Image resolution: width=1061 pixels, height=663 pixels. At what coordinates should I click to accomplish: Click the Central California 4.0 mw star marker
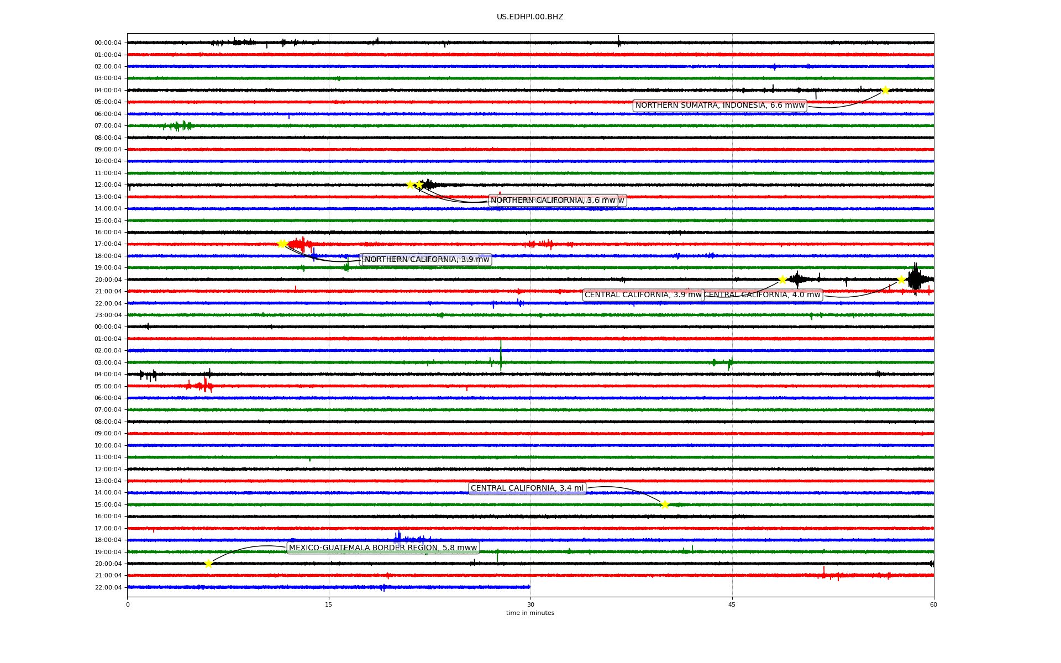point(901,280)
